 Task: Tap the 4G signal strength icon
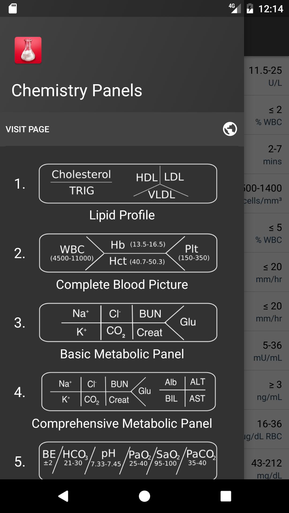(x=235, y=8)
